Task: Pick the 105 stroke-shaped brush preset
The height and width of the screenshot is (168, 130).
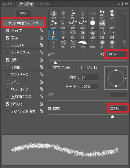Action: (x=83, y=44)
